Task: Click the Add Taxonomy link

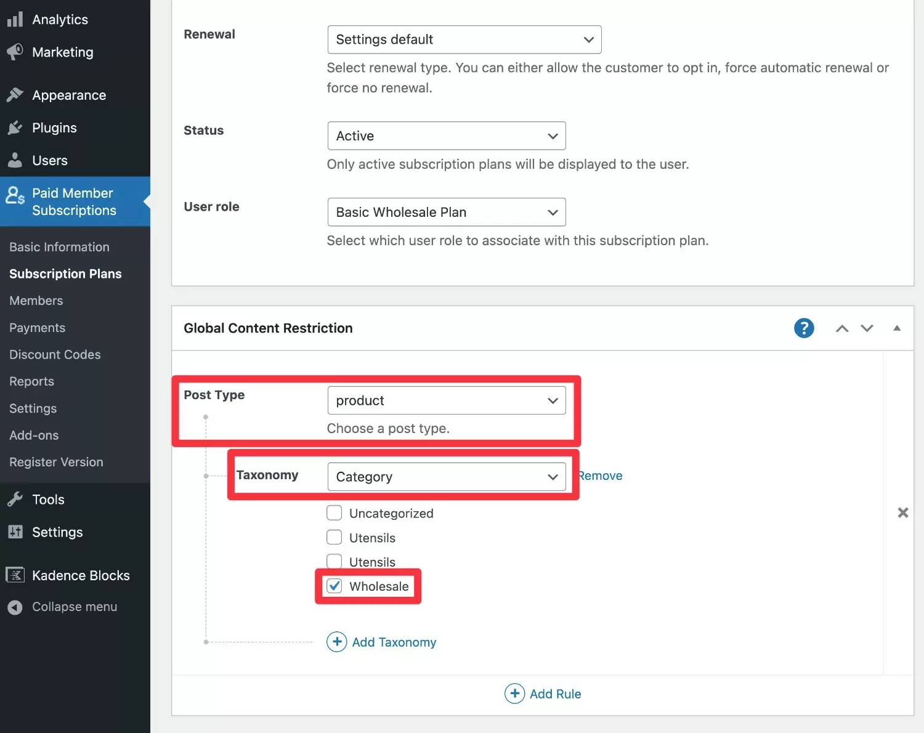Action: pyautogui.click(x=394, y=642)
